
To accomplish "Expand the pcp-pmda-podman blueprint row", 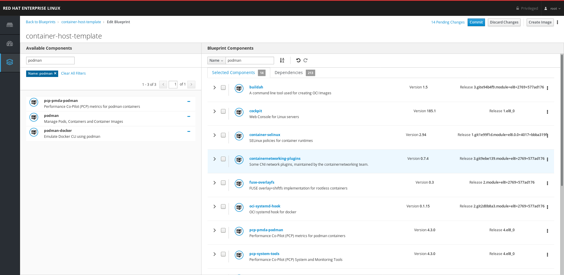I will [x=214, y=230].
